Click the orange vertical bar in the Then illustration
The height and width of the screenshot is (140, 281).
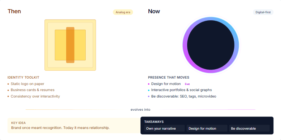point(70,45)
